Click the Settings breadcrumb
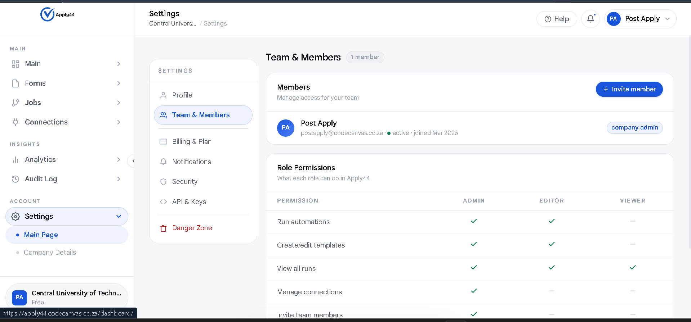The width and height of the screenshot is (691, 322). [x=215, y=24]
